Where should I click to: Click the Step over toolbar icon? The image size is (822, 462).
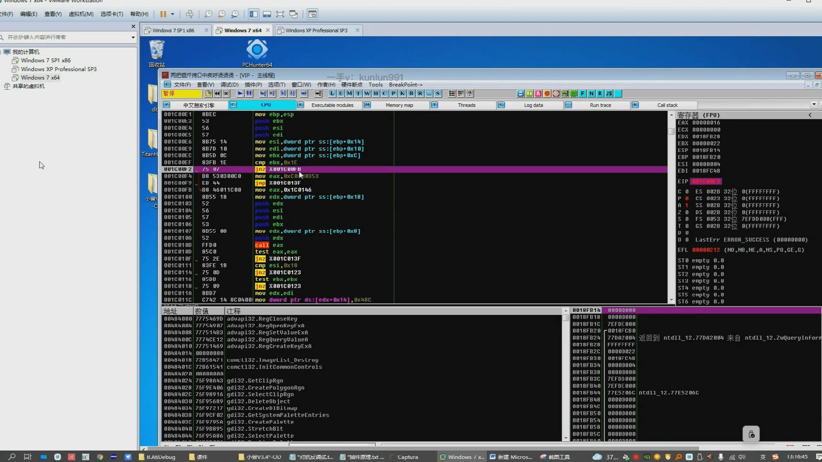tap(272, 94)
